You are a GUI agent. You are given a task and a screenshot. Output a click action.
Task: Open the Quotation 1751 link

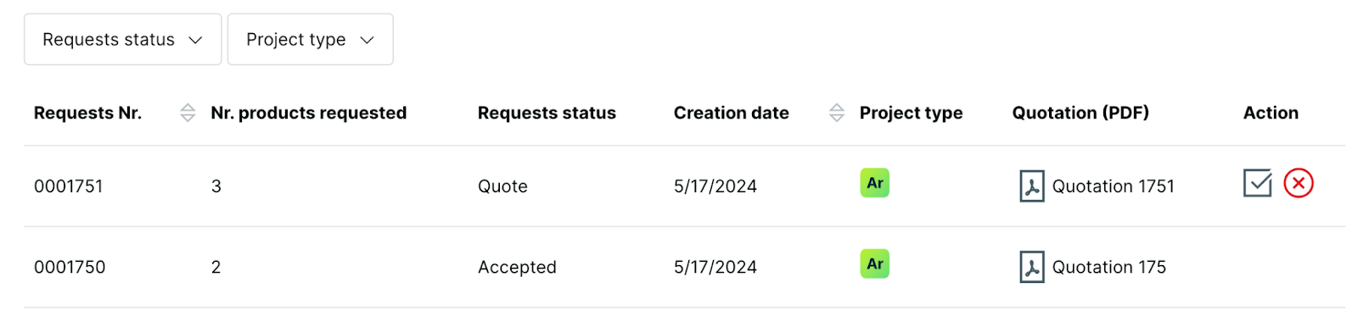coord(1114,186)
